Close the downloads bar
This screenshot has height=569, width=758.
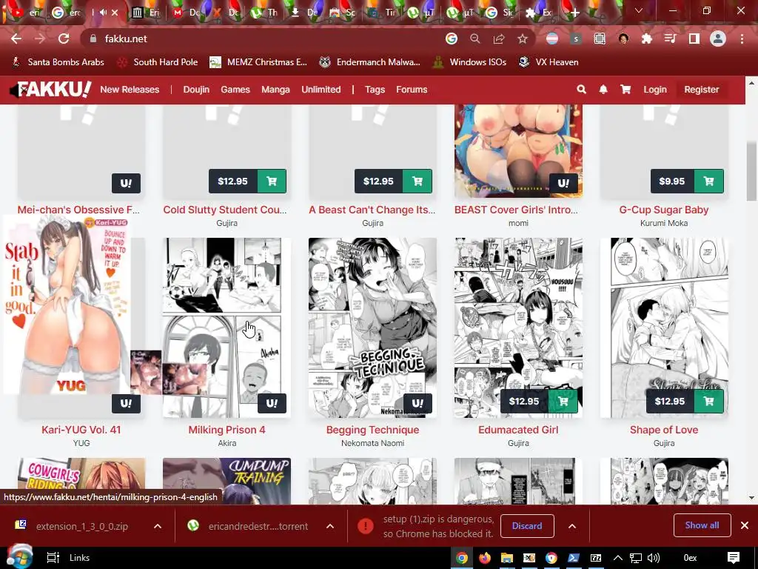point(745,525)
